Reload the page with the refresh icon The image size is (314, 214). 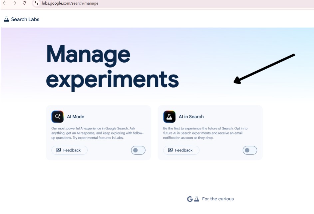click(x=25, y=3)
